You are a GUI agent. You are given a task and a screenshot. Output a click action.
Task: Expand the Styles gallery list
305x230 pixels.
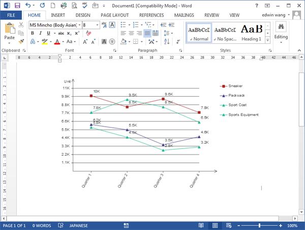click(x=268, y=42)
